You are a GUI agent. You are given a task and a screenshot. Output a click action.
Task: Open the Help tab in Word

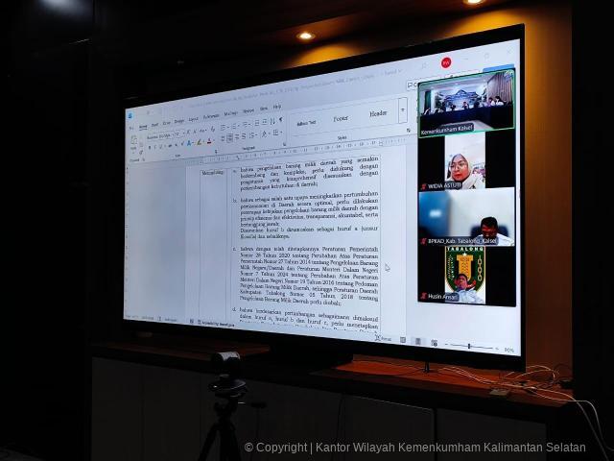tap(277, 107)
